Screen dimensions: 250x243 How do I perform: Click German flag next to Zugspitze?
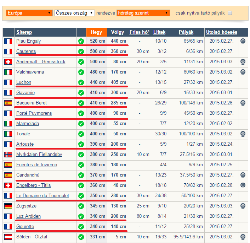[8, 206]
